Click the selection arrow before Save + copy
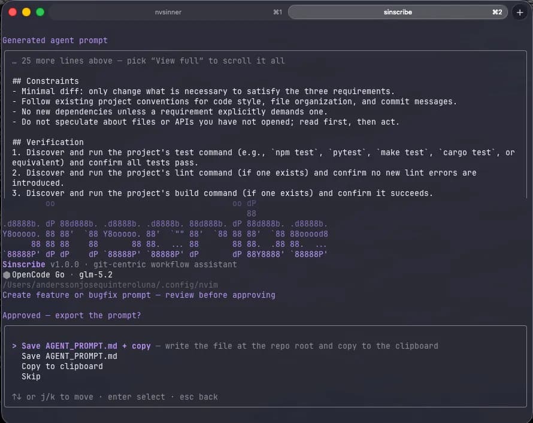Screen dimensions: 533x423 (14, 346)
